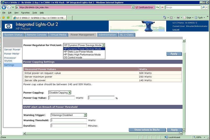This screenshot has width=210, height=140.
Task: Click the Print icon
Action: coord(178,18)
